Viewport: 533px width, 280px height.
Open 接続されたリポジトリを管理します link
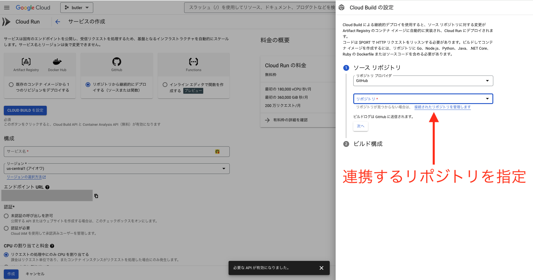[442, 107]
